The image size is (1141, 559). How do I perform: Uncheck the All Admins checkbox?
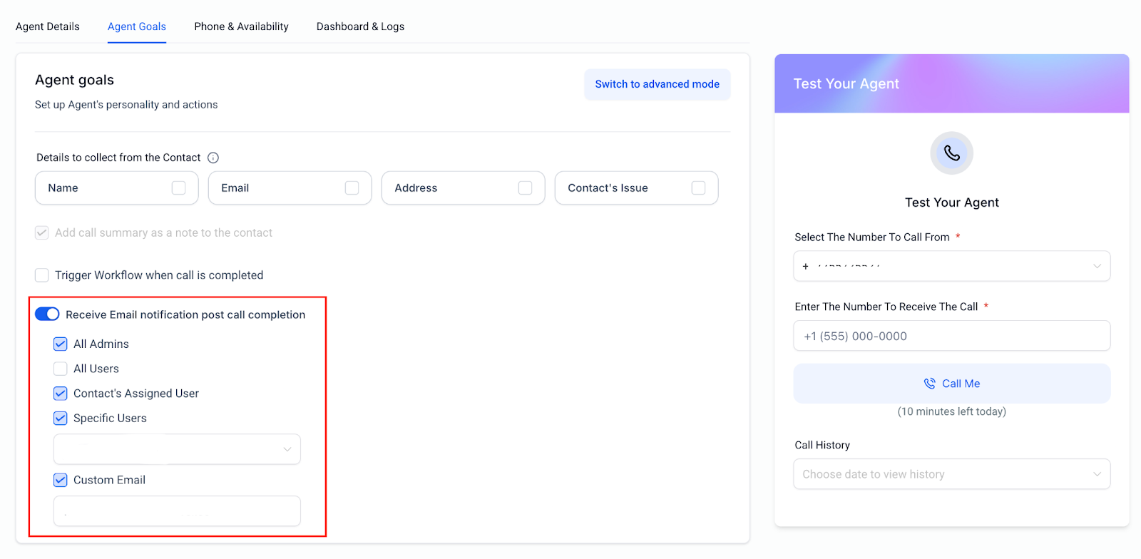61,344
